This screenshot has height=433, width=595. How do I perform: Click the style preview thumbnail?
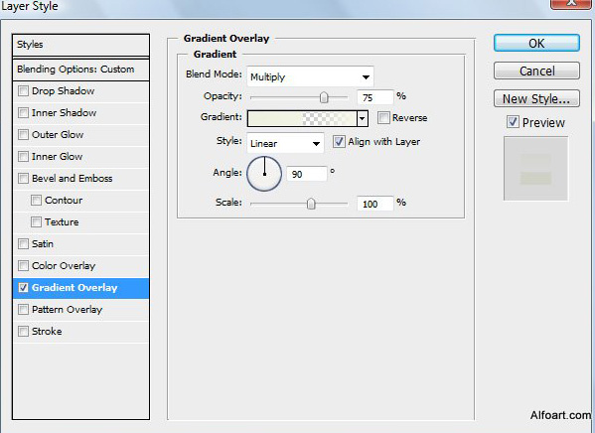[535, 168]
